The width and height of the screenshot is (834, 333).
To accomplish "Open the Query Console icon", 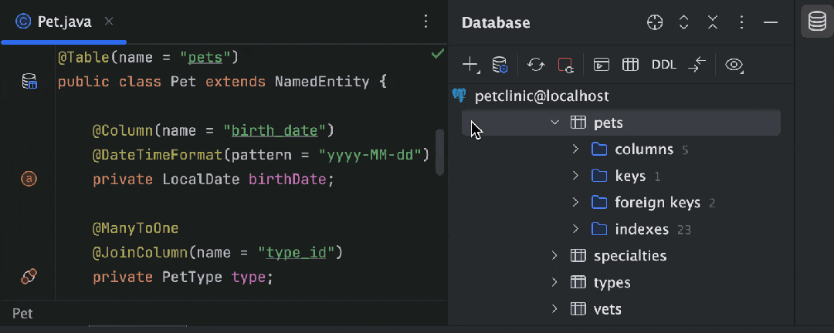I will tap(601, 65).
